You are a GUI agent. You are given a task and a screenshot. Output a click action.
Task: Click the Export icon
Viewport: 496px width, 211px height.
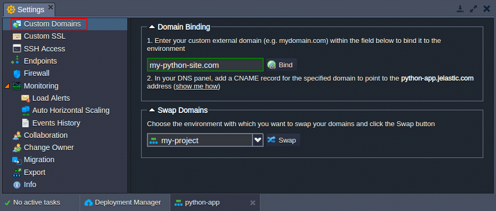coord(17,172)
